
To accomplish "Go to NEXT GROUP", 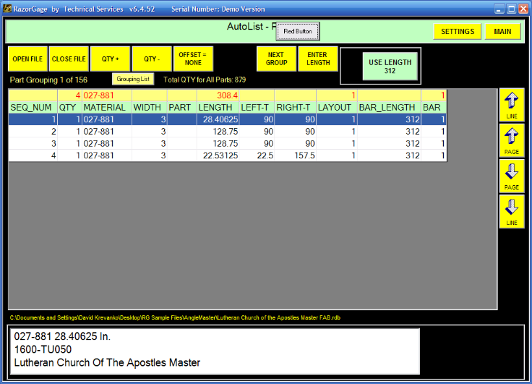I will (276, 59).
